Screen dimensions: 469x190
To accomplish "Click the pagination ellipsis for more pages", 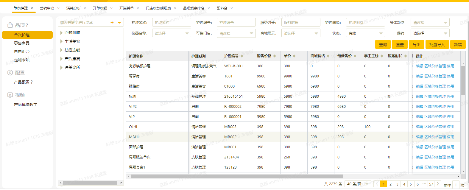I will pos(424,184).
